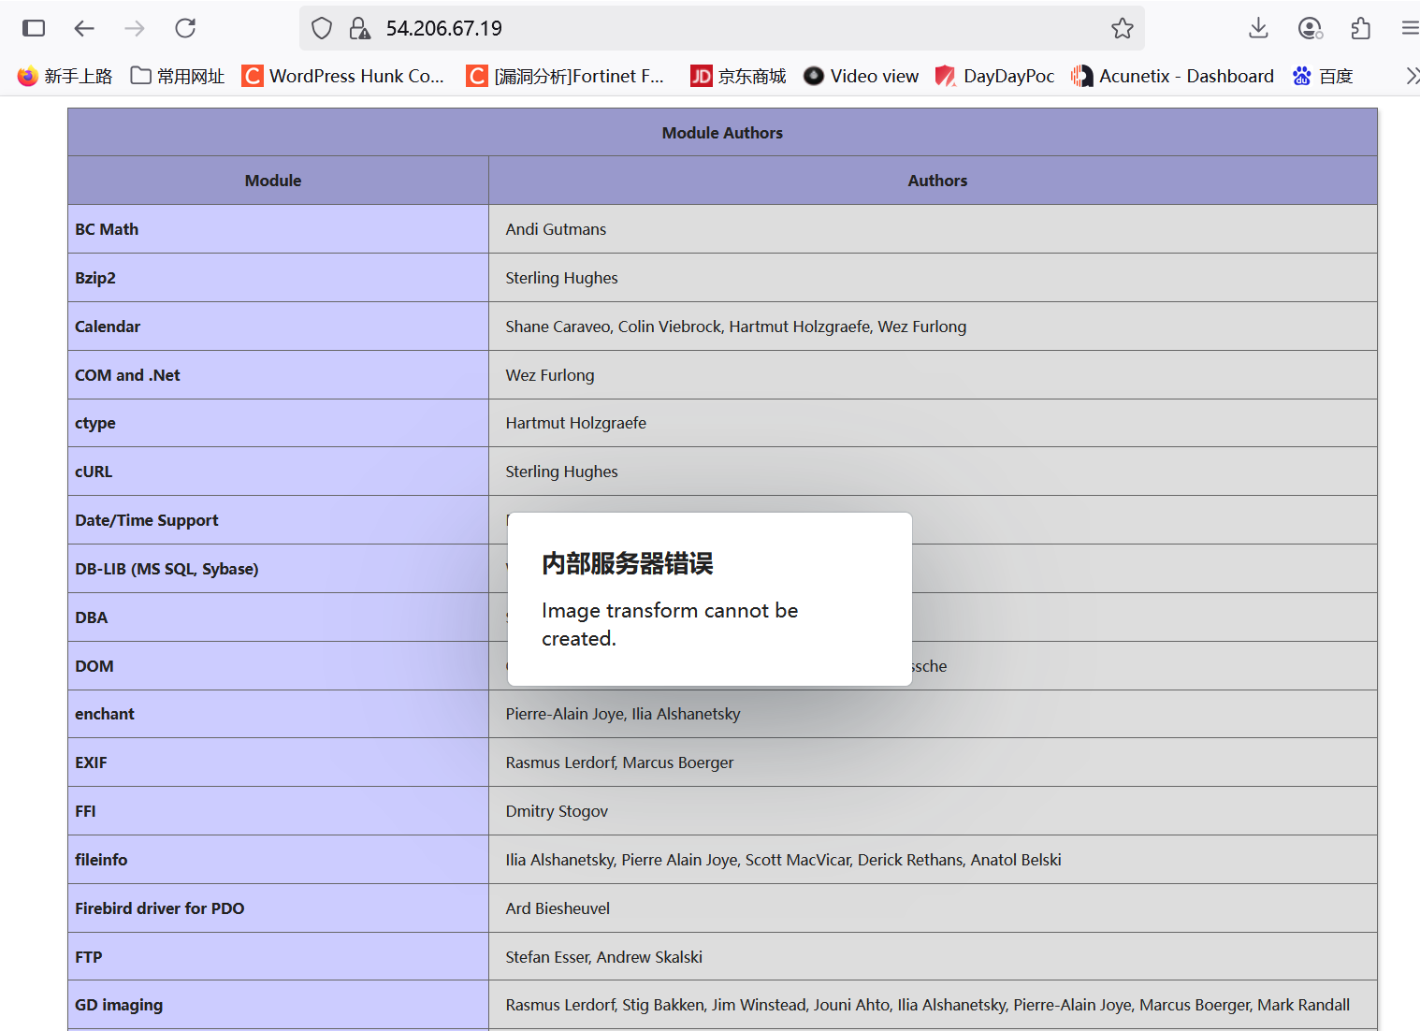Click the tracking protection shield icon

(x=321, y=28)
